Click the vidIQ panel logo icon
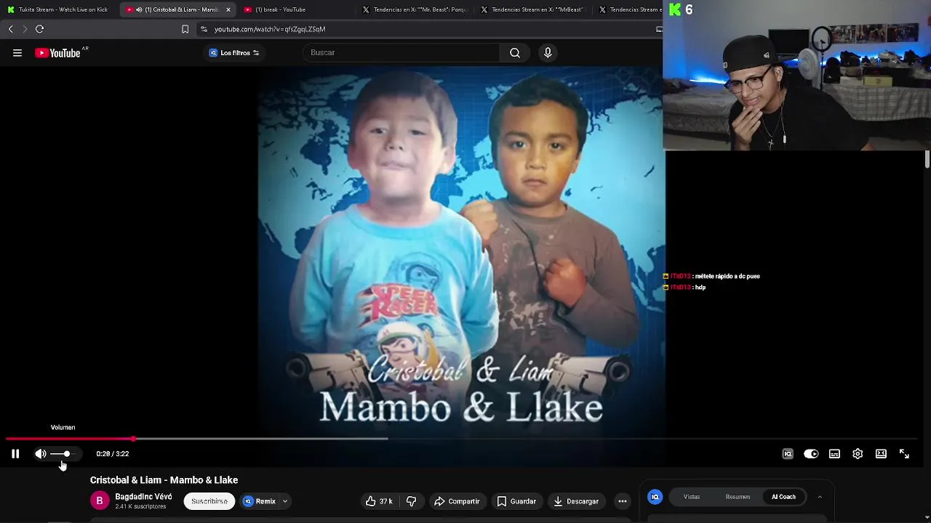The height and width of the screenshot is (523, 931). point(655,497)
